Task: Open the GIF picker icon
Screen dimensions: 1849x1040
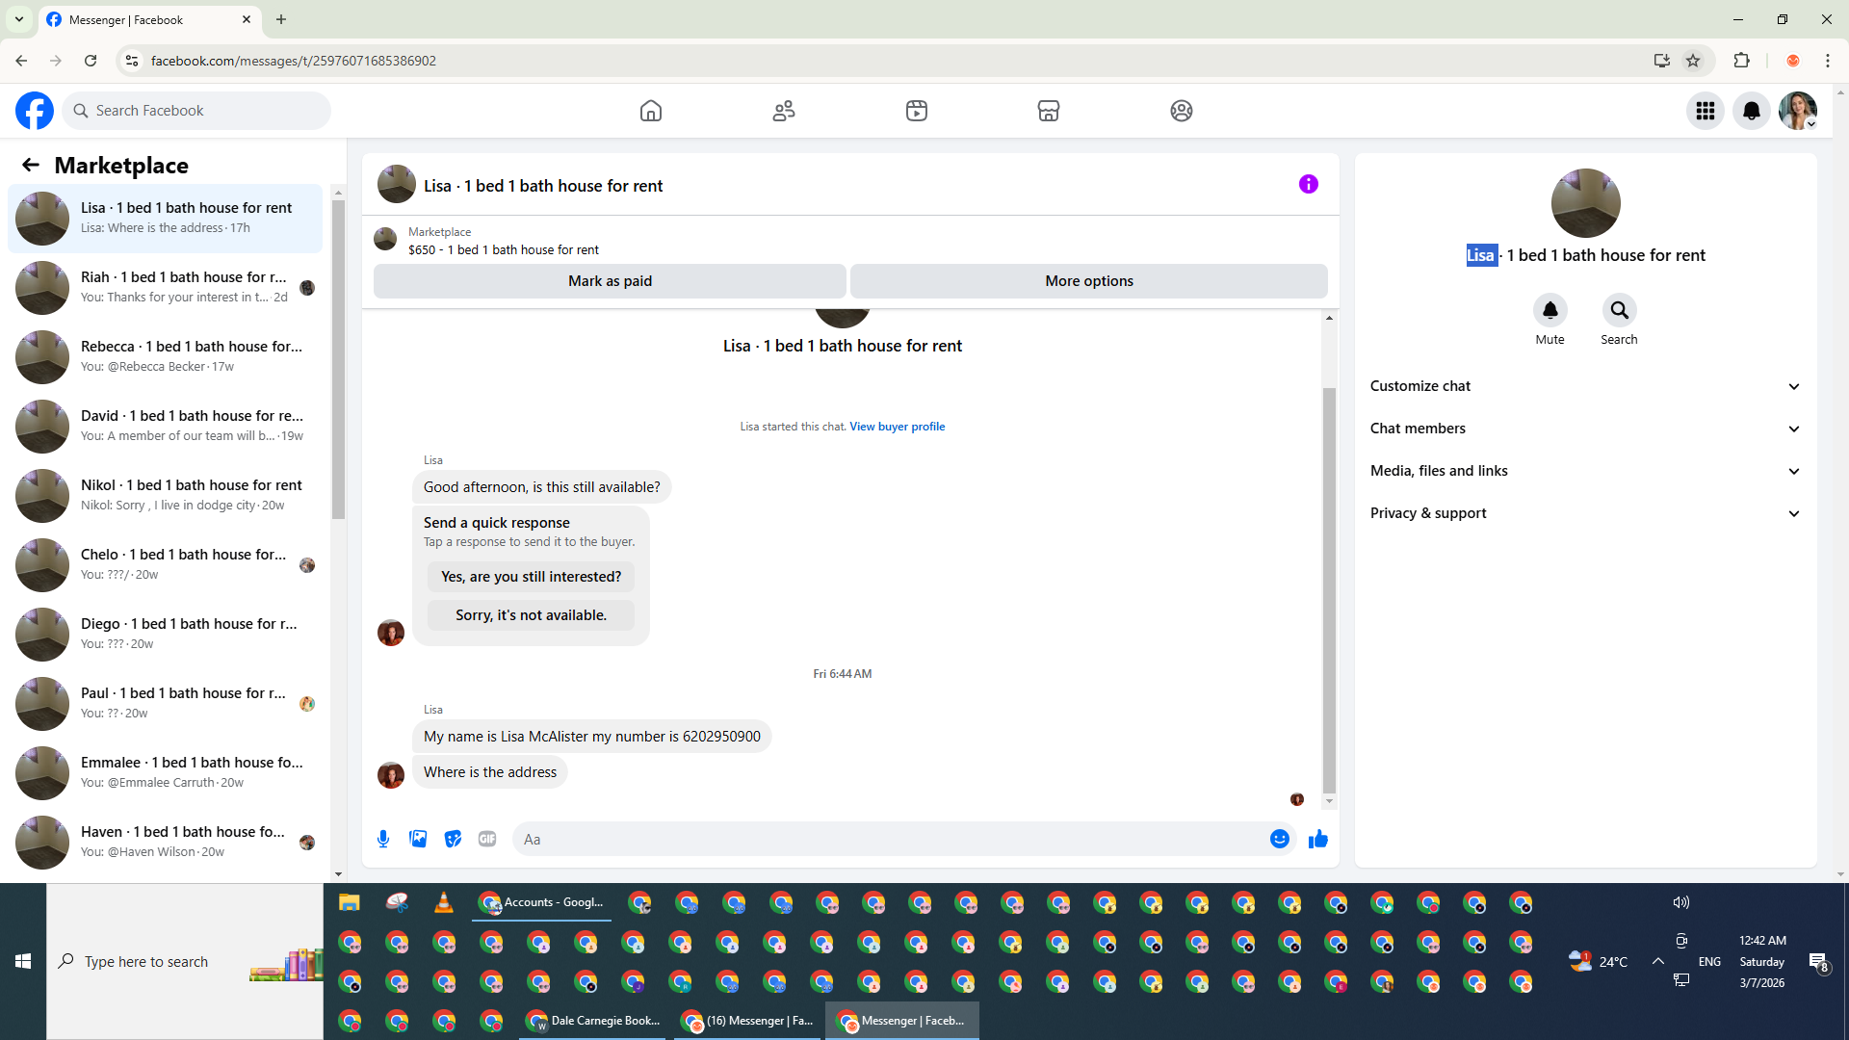Action: [487, 839]
